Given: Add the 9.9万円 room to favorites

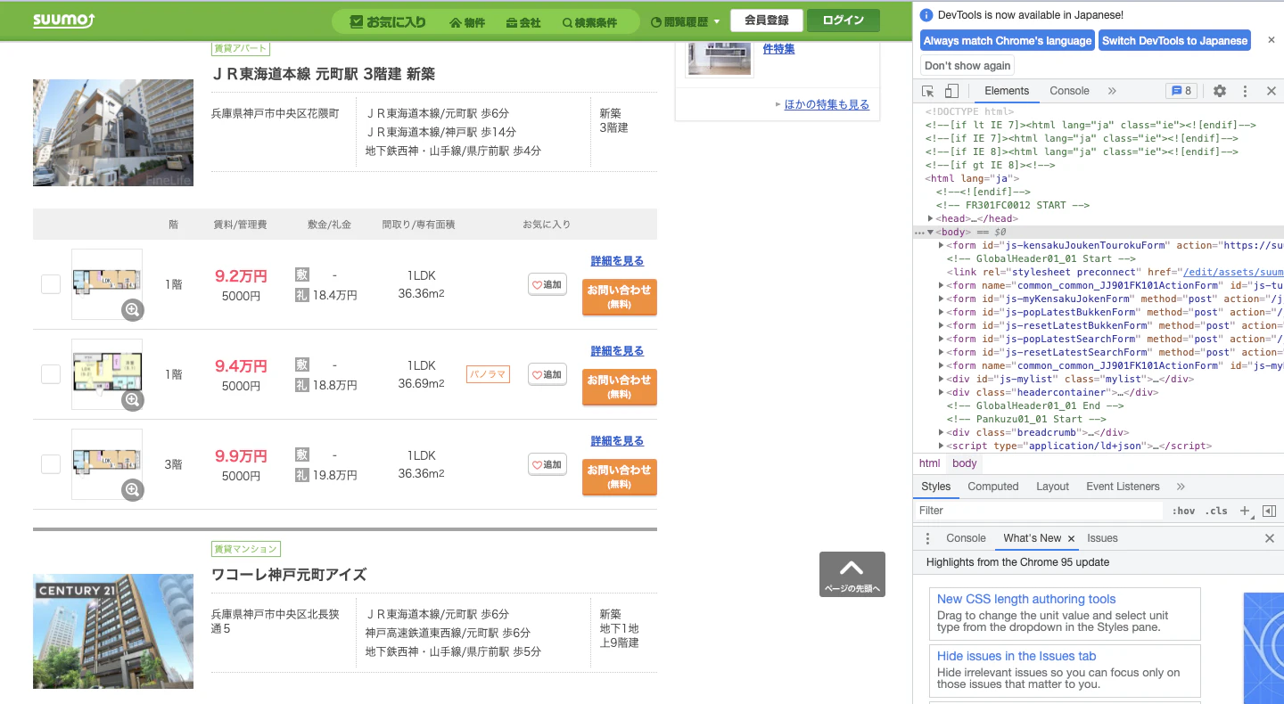Looking at the screenshot, I should point(547,464).
